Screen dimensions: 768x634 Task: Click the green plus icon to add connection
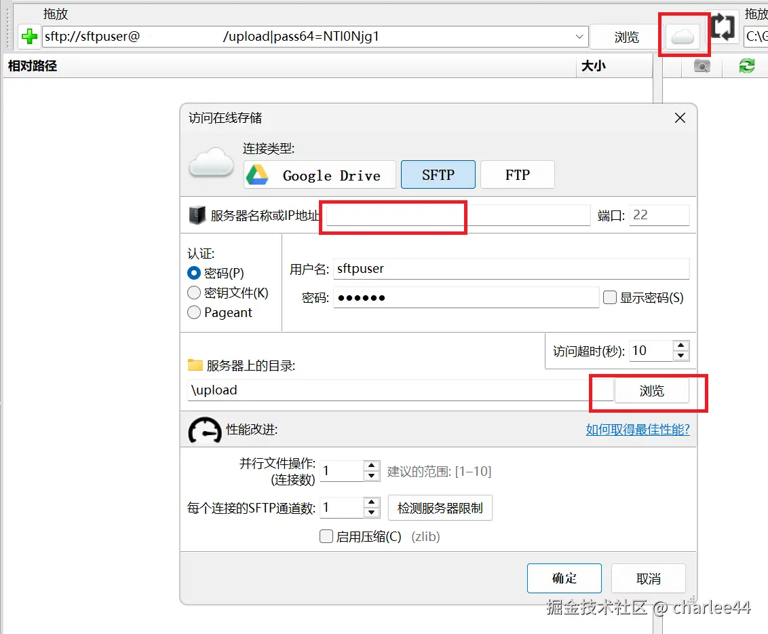tap(28, 37)
